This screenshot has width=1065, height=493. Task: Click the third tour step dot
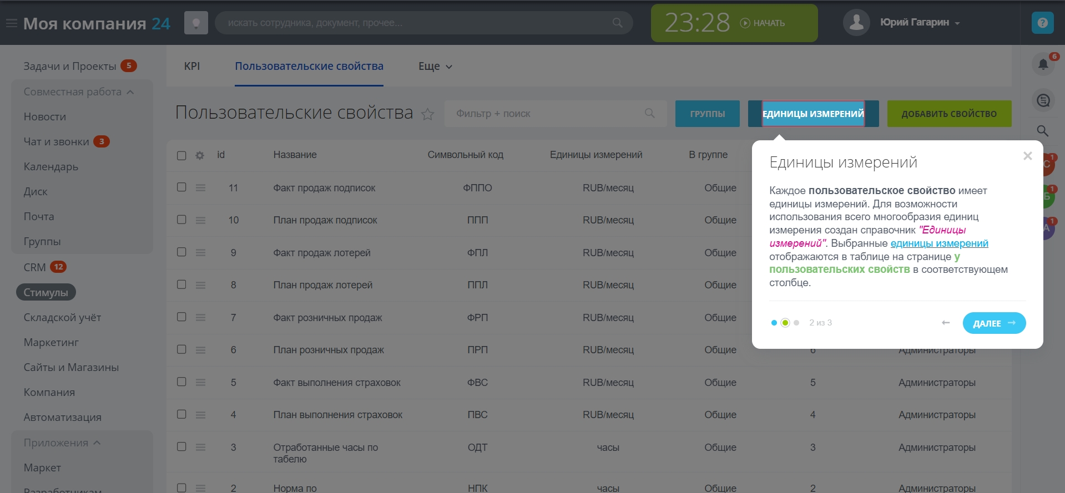point(796,323)
